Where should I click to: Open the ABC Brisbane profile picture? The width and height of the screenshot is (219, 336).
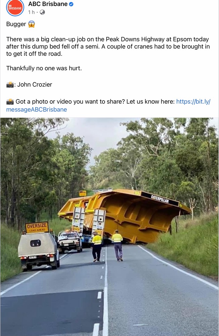click(x=15, y=8)
